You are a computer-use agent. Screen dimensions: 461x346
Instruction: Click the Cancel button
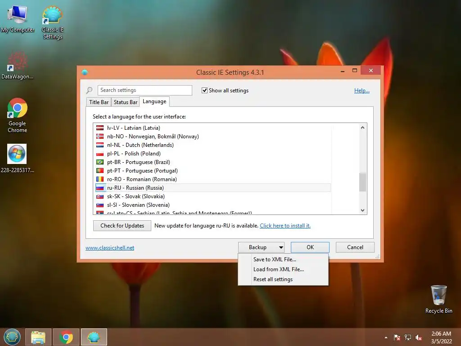coord(355,247)
